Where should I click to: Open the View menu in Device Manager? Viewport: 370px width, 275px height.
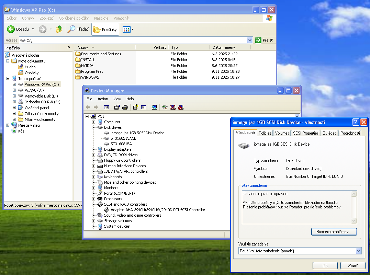coord(117,99)
